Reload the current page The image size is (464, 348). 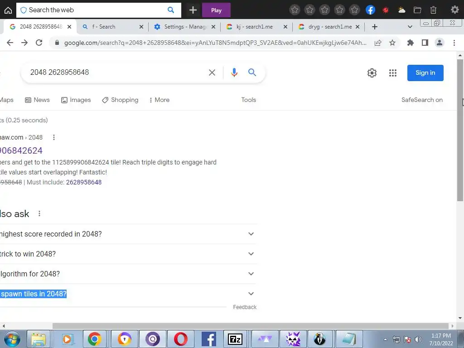coord(39,43)
